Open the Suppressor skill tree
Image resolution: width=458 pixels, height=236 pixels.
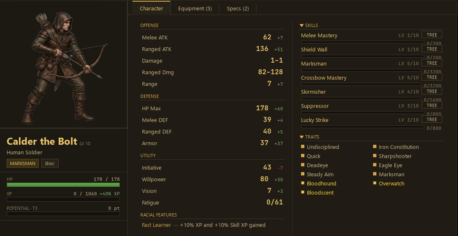tap(432, 105)
